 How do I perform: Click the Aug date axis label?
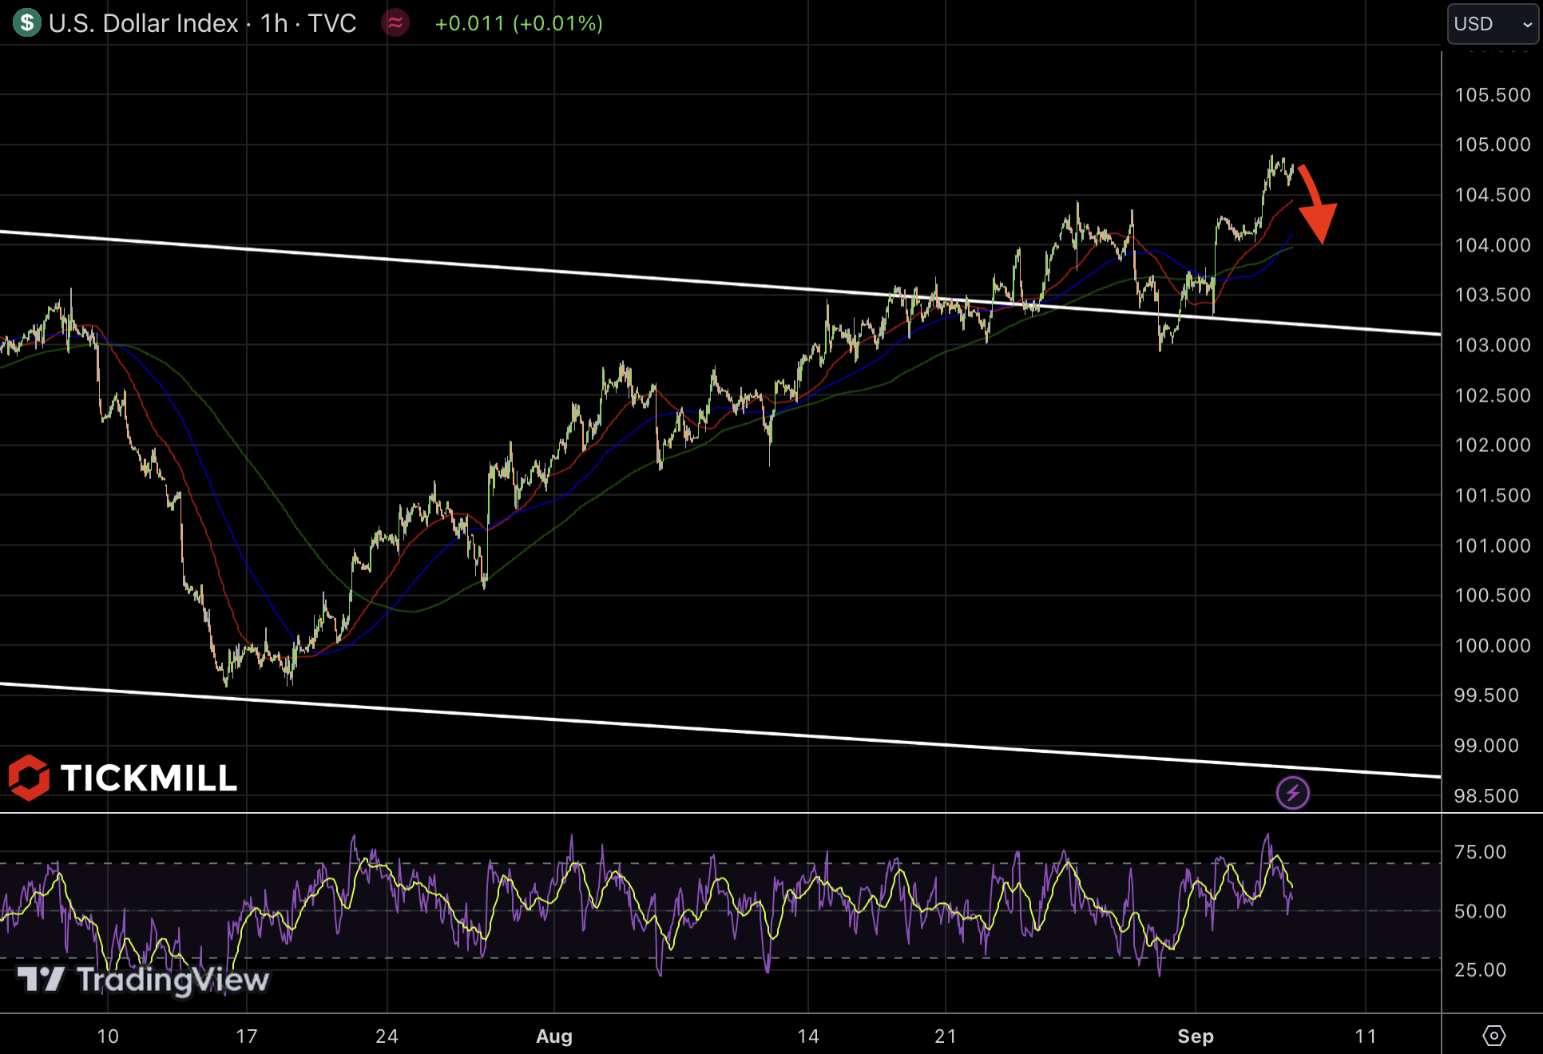tap(554, 1036)
